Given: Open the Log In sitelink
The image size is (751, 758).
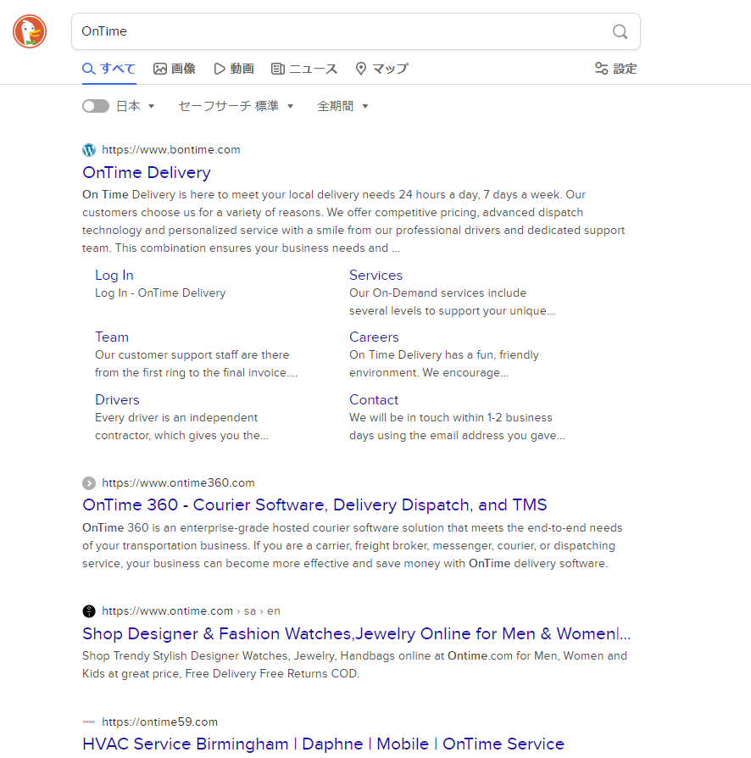Looking at the screenshot, I should tap(114, 275).
